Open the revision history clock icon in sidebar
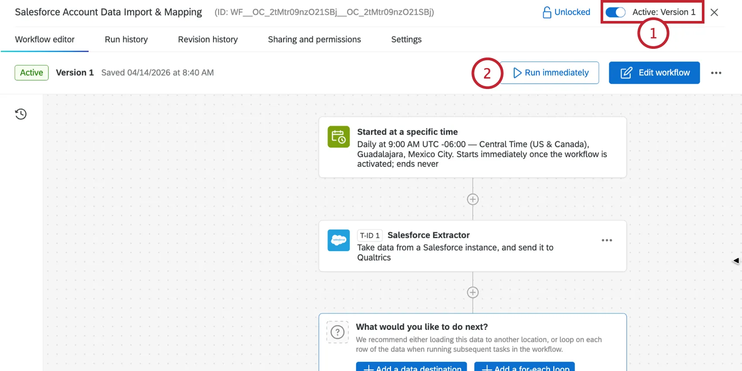The height and width of the screenshot is (371, 742). coord(21,114)
